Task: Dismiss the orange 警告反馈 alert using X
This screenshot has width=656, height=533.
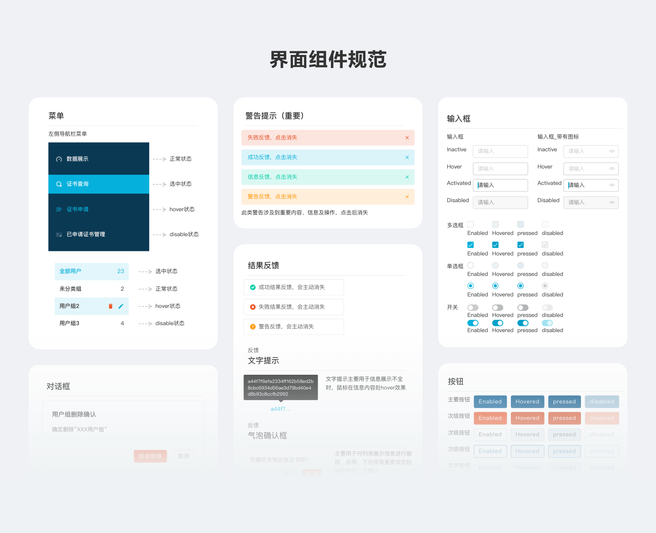Action: click(x=407, y=197)
